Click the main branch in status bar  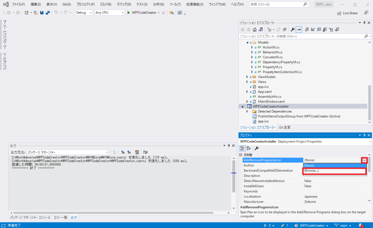343,225
